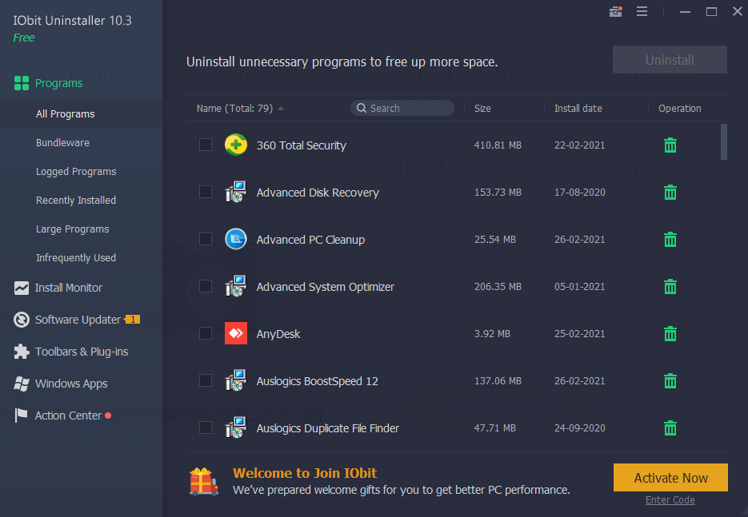
Task: Open the Windows Apps section
Action: pyautogui.click(x=70, y=384)
